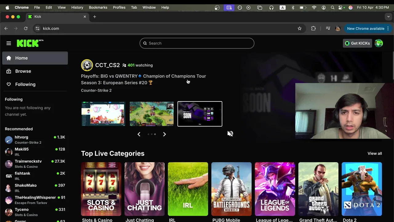This screenshot has width=394, height=222.
Task: Open CCT_CS2 channel avatar
Action: (x=87, y=65)
